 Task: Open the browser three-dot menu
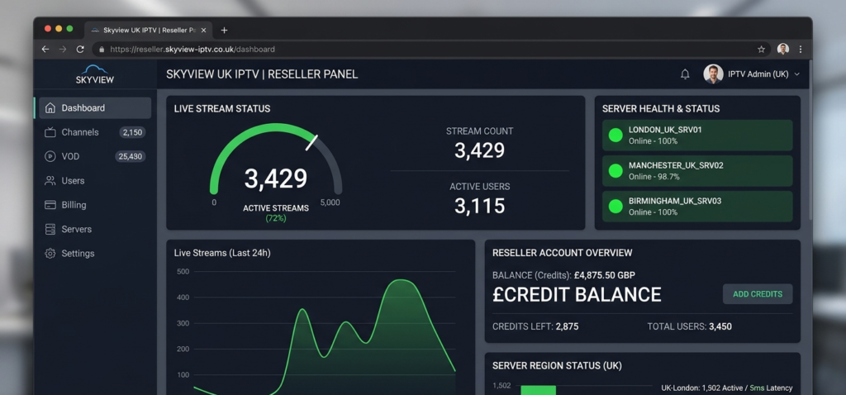tap(801, 49)
